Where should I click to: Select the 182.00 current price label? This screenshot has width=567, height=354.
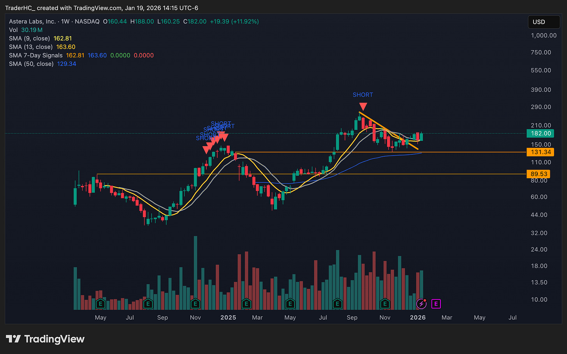click(540, 133)
